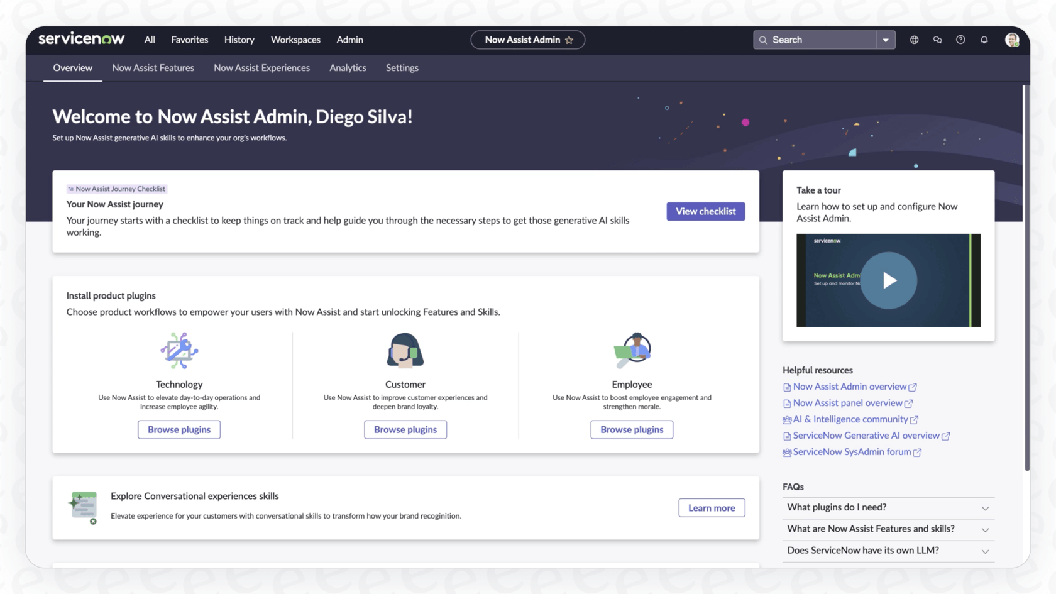Click the Technology workflow illustration icon
This screenshot has width=1056, height=594.
click(x=179, y=350)
